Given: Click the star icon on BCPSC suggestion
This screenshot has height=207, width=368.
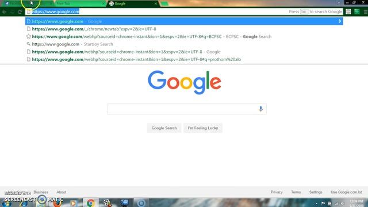Looking at the screenshot, I should point(29,36).
